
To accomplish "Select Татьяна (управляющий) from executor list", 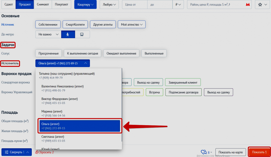I will tap(79, 76).
